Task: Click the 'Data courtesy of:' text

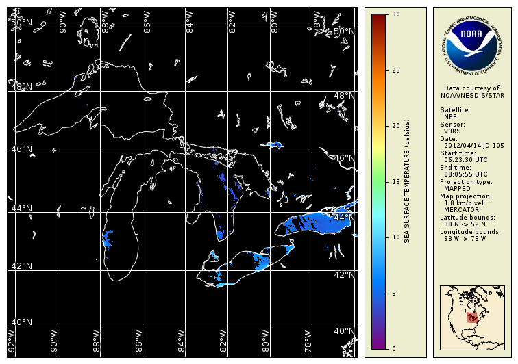Action: pyautogui.click(x=472, y=88)
